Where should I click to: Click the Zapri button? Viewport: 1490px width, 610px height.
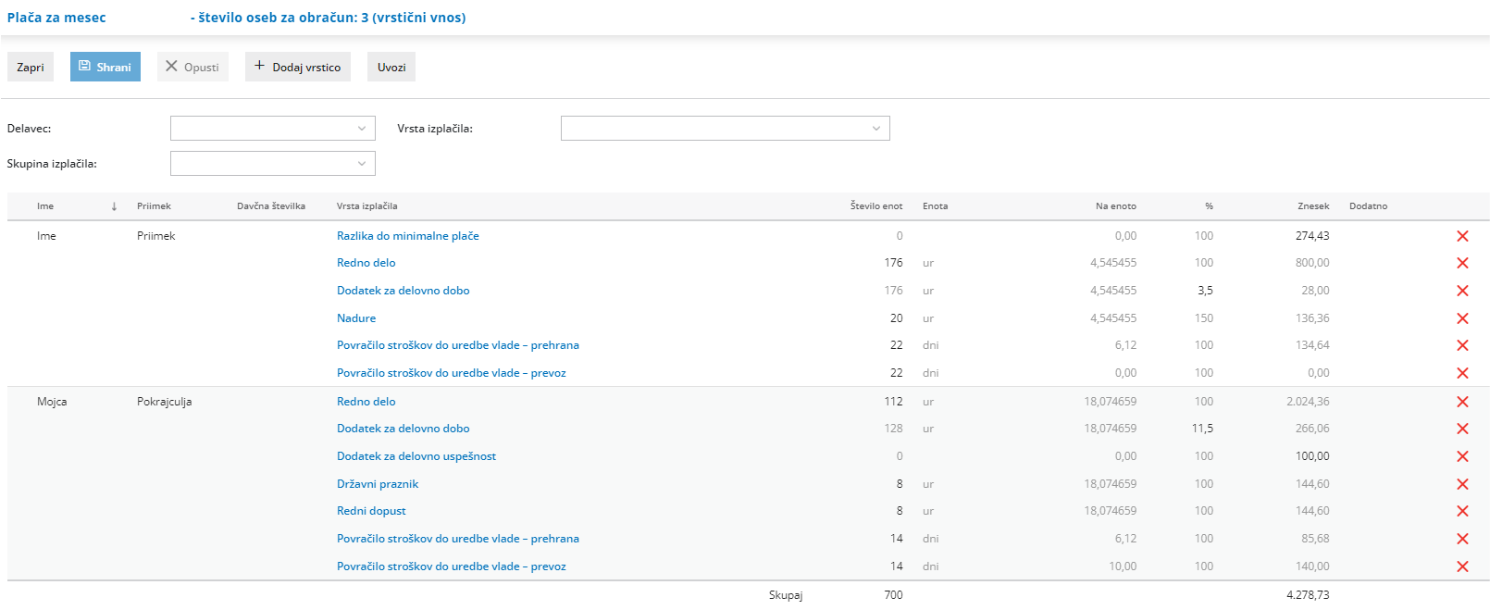pyautogui.click(x=31, y=67)
